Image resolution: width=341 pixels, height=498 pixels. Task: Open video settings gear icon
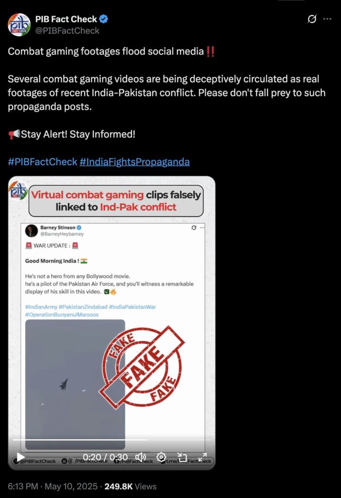click(161, 457)
